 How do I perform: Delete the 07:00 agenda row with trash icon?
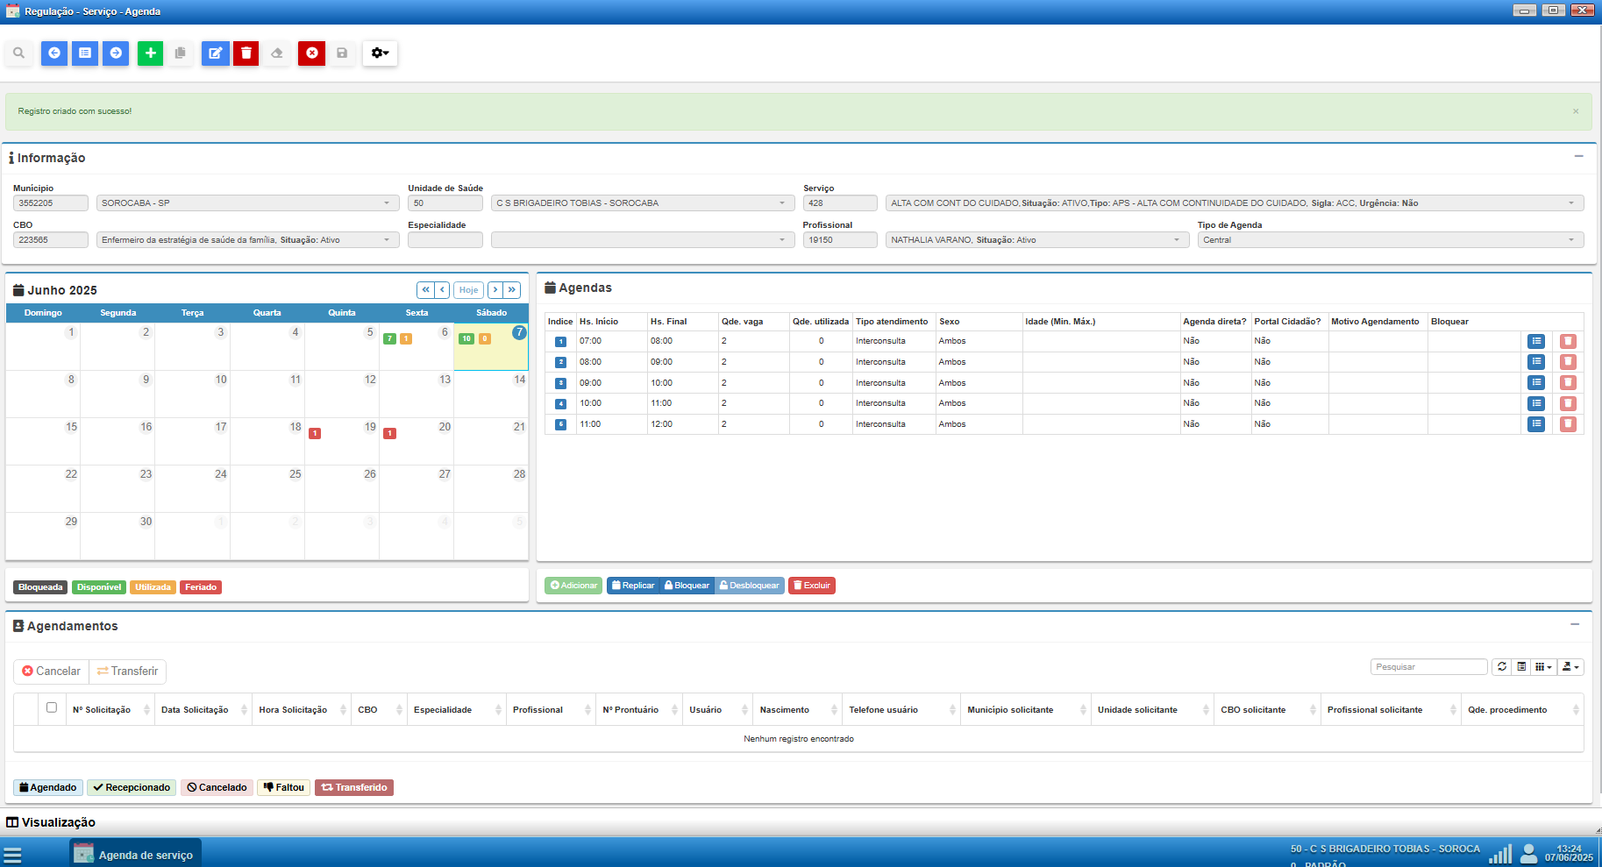click(x=1568, y=342)
